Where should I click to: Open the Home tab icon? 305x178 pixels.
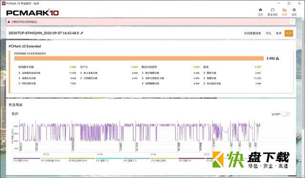pos(260,10)
